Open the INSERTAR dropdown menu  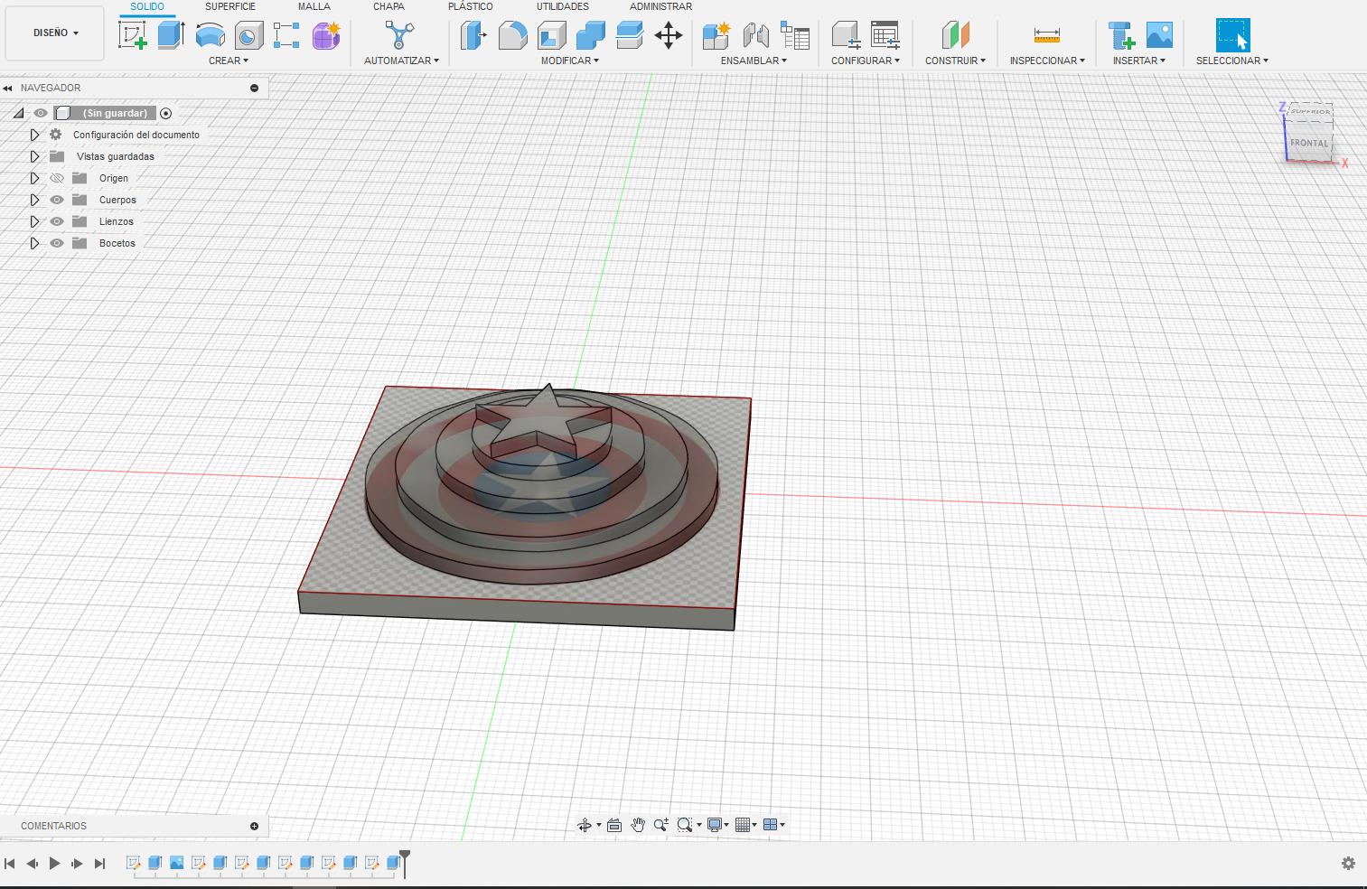coord(1138,61)
